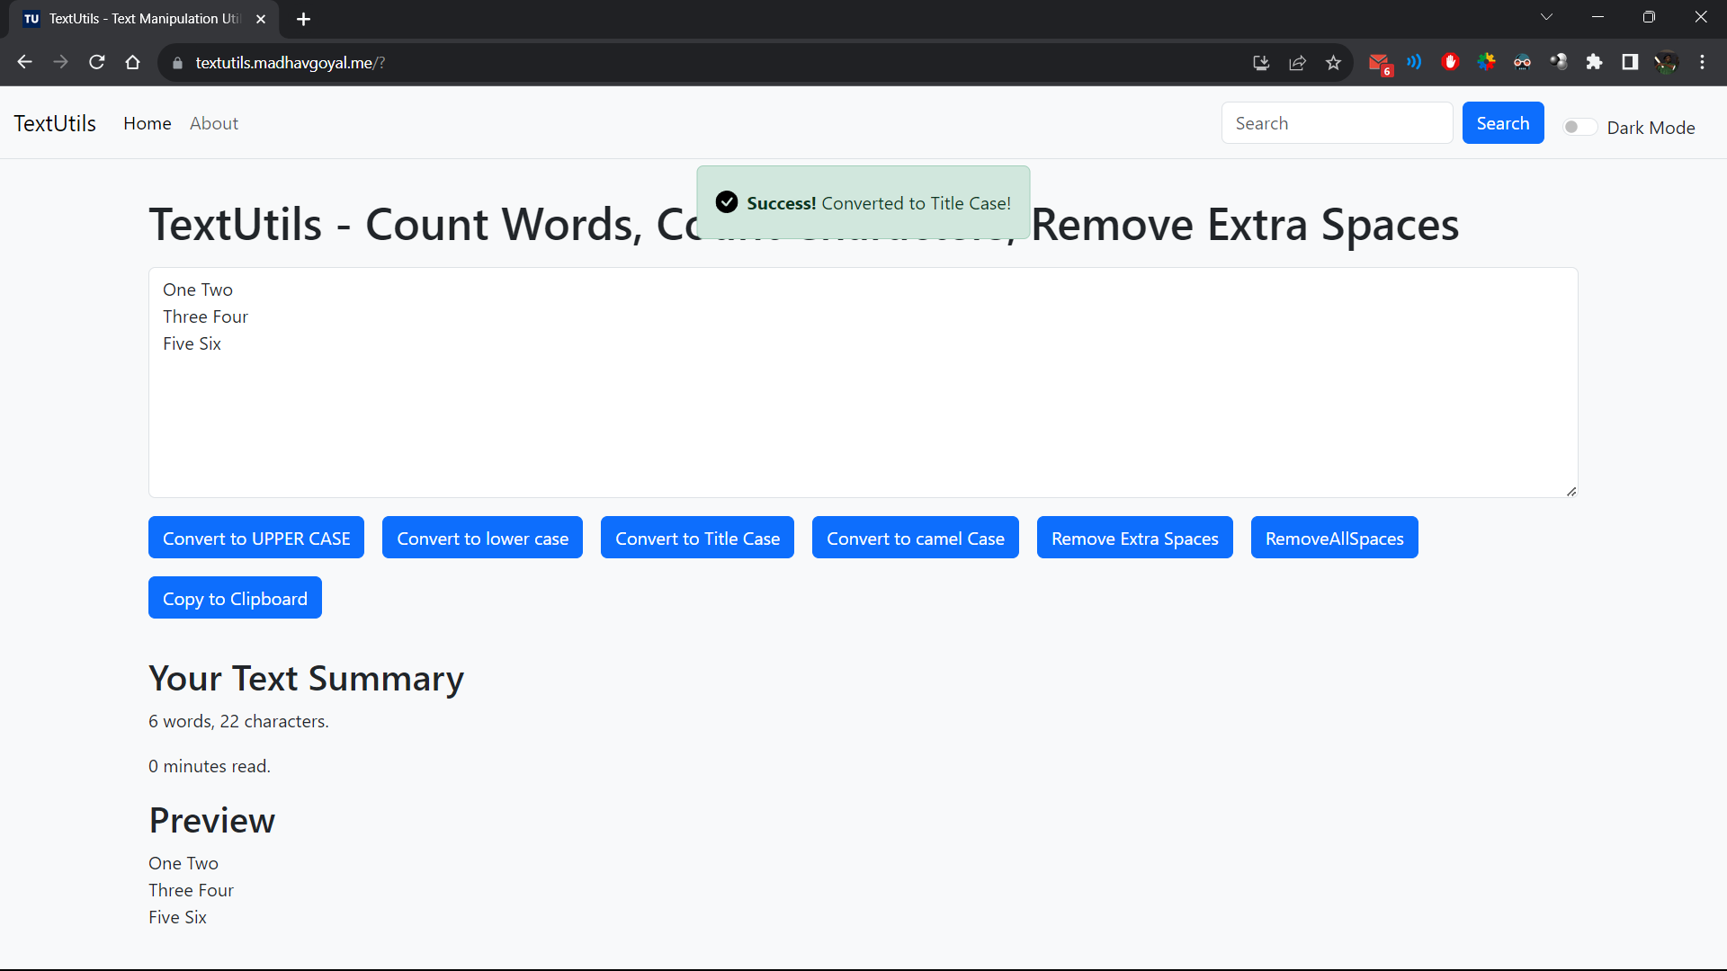Click the browser home icon

(x=133, y=62)
